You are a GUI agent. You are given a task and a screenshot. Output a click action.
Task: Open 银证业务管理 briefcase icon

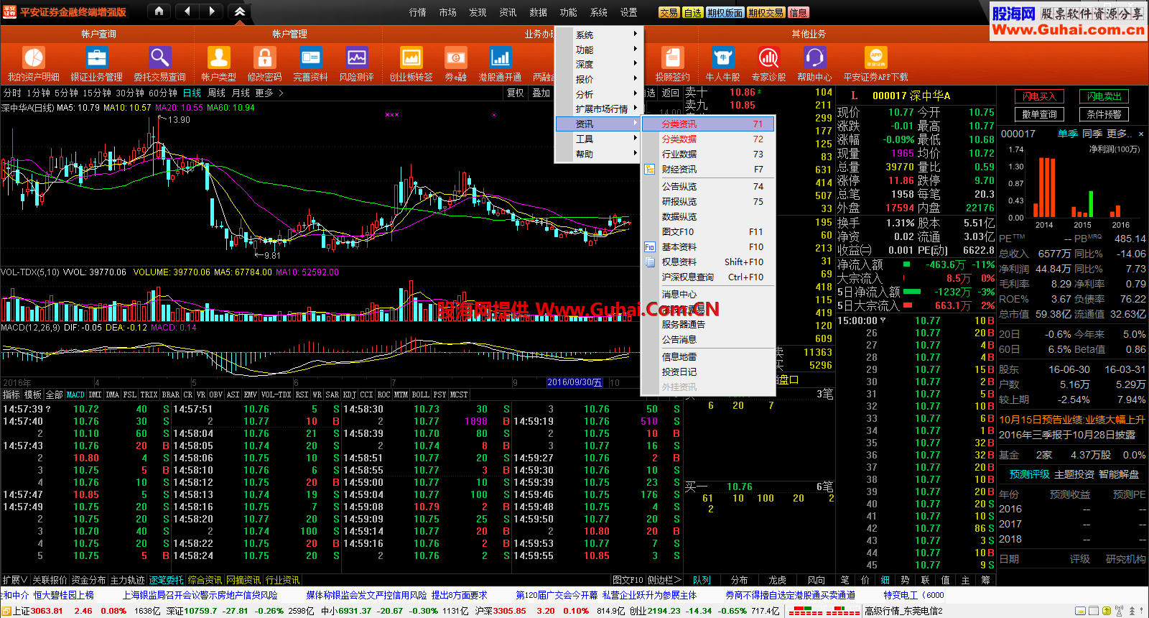coord(97,57)
